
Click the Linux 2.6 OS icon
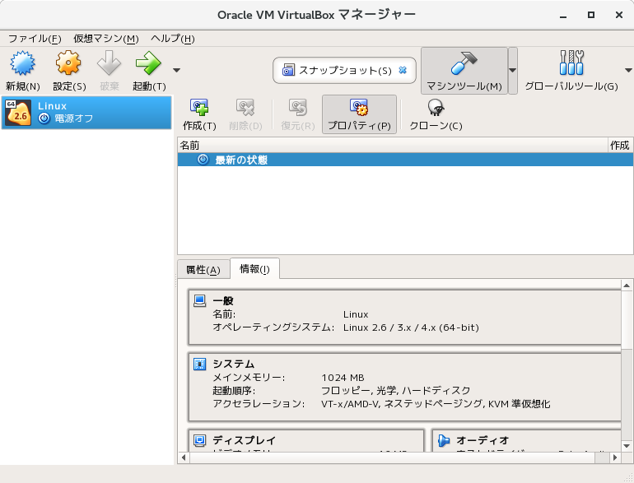point(18,113)
